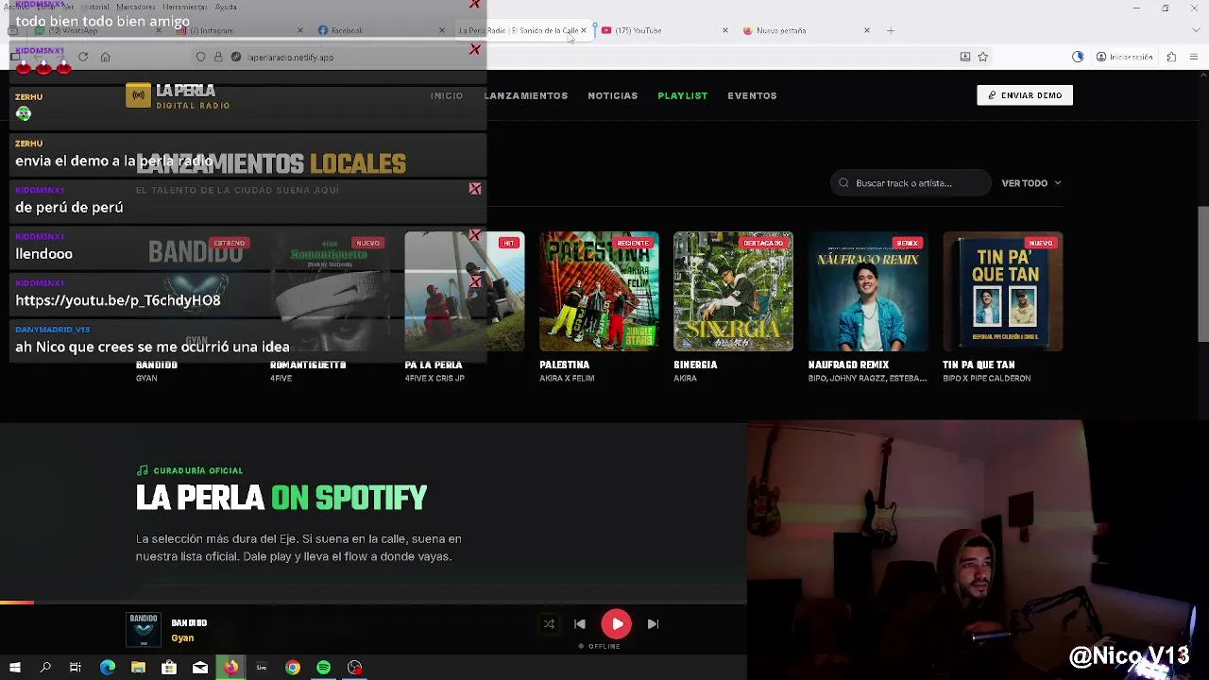Skip to previous track in player

coord(580,624)
